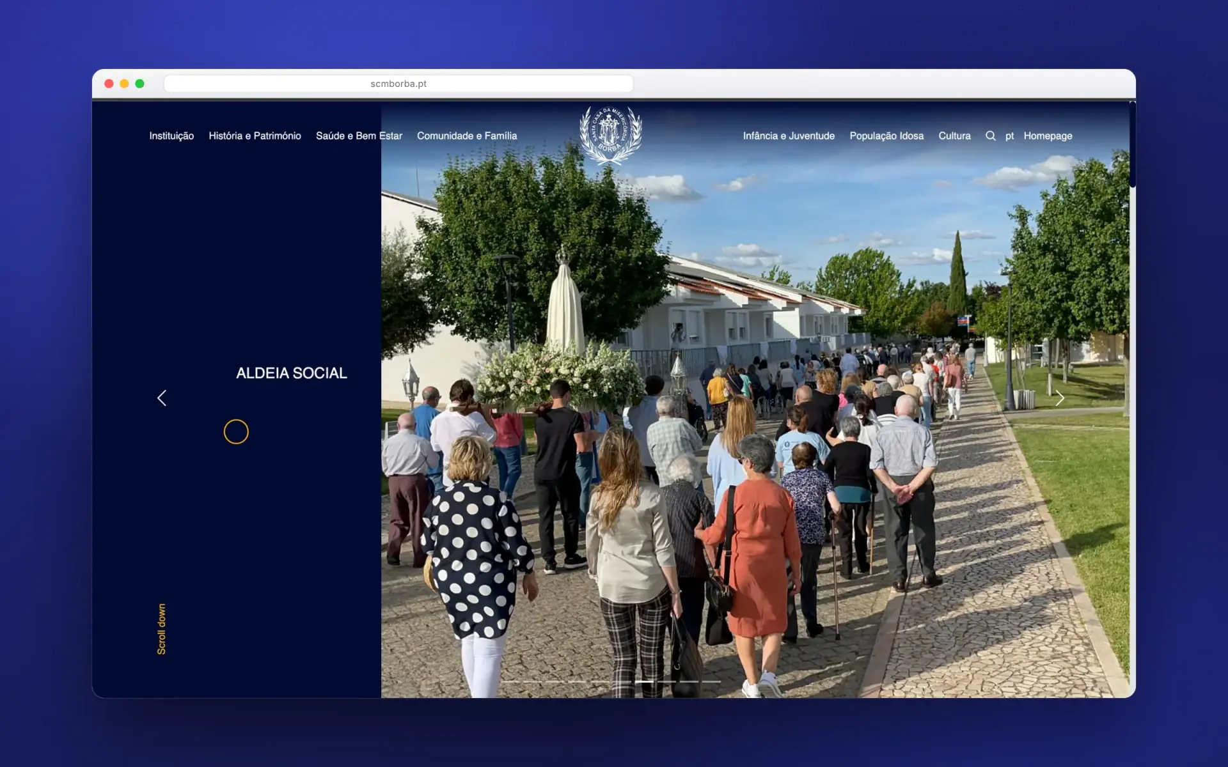Click the scmborba.pt address bar
The height and width of the screenshot is (767, 1228).
point(398,84)
